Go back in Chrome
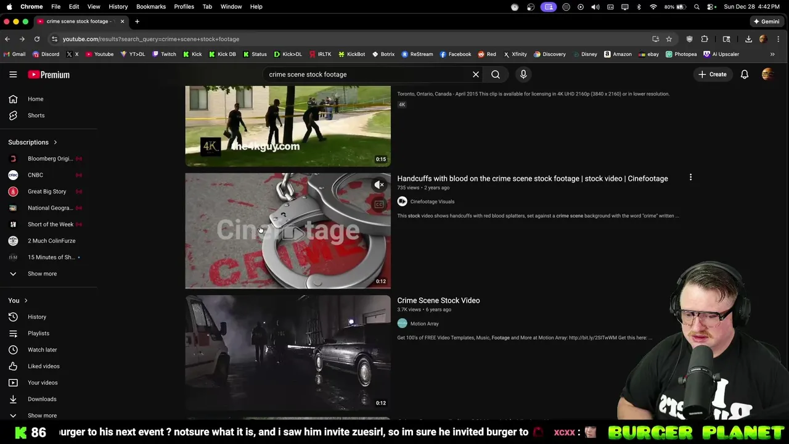This screenshot has width=789, height=444. click(7, 39)
